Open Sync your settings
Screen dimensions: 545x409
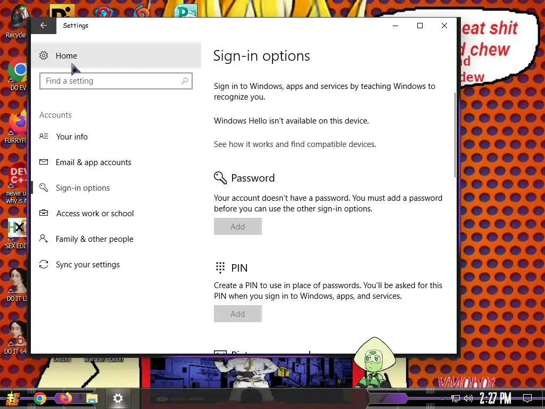pos(115,265)
